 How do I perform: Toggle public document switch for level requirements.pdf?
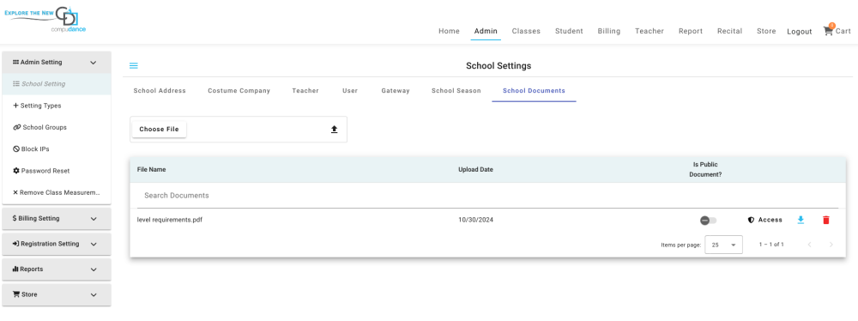[x=708, y=220]
